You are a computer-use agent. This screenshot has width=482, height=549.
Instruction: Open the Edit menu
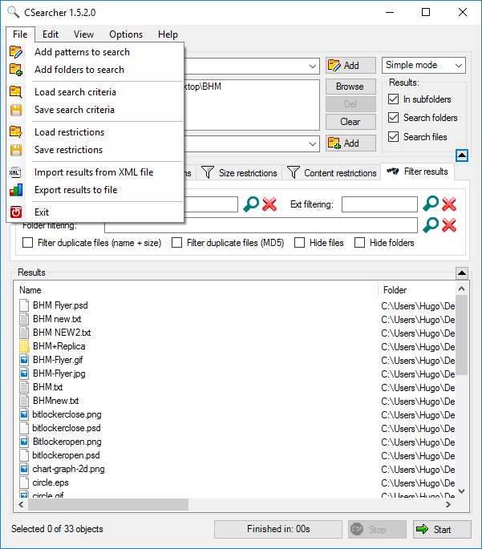(x=51, y=34)
